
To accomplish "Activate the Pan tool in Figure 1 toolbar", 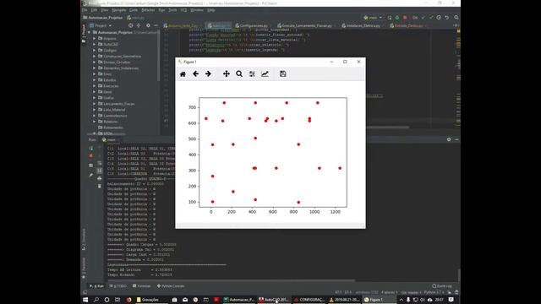I will (227, 73).
